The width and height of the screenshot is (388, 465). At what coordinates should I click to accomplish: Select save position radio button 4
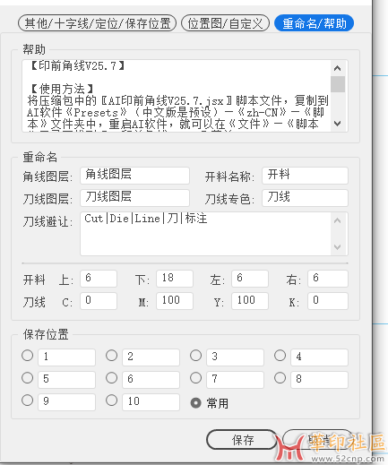coord(280,356)
